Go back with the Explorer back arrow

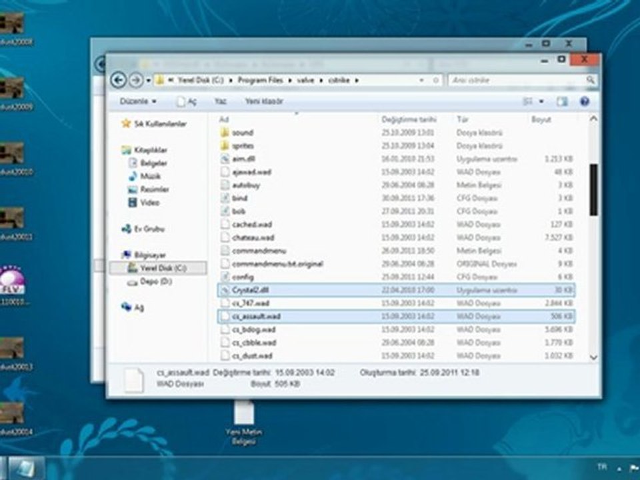pyautogui.click(x=119, y=80)
